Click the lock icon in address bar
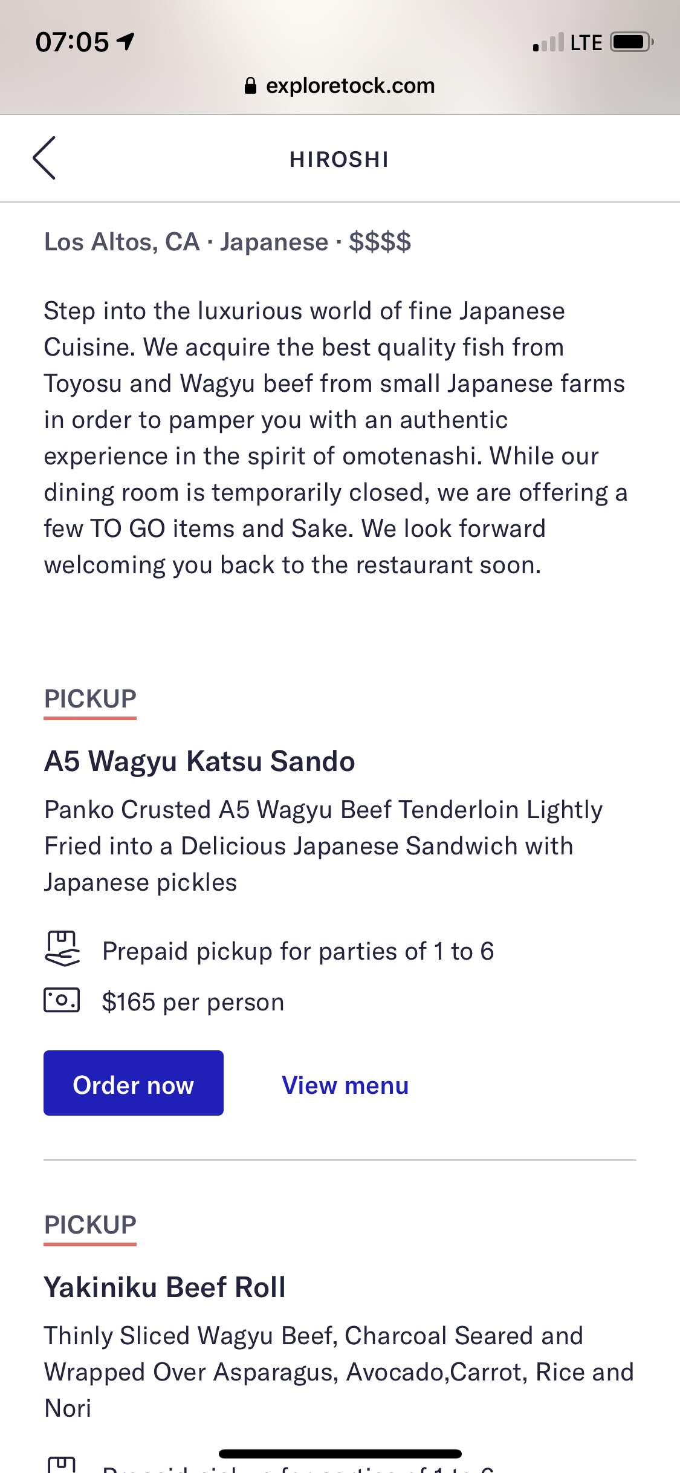Viewport: 680px width, 1473px height. coord(250,86)
